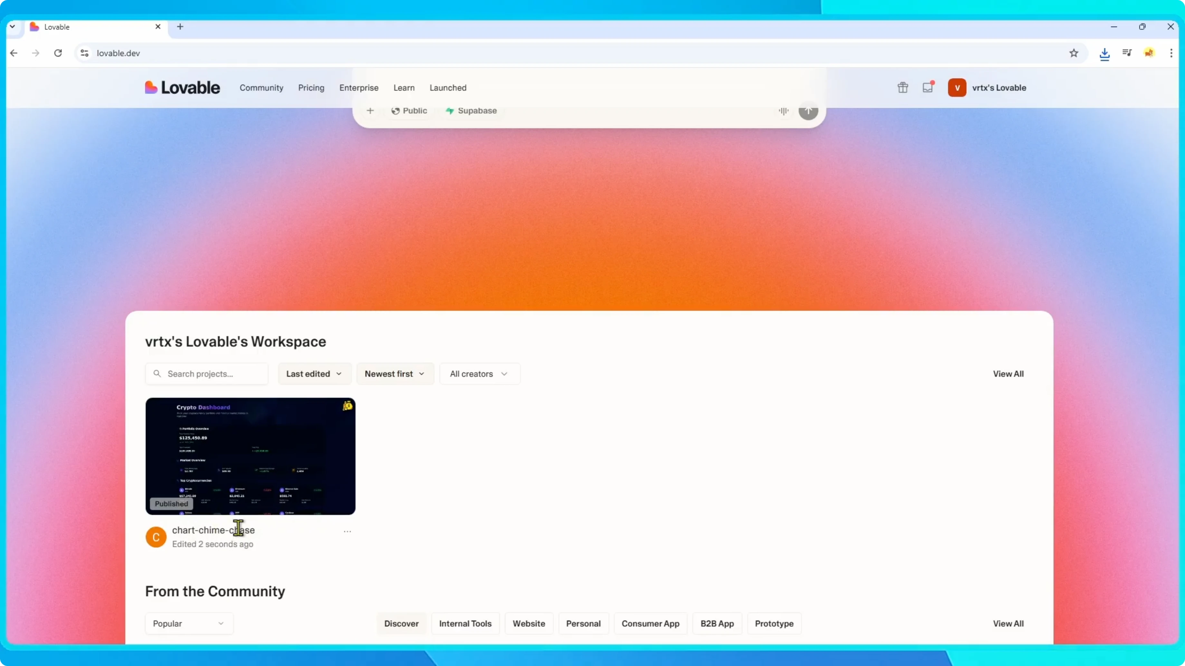Image resolution: width=1185 pixels, height=666 pixels.
Task: Open the notifications inbox icon
Action: [x=928, y=87]
